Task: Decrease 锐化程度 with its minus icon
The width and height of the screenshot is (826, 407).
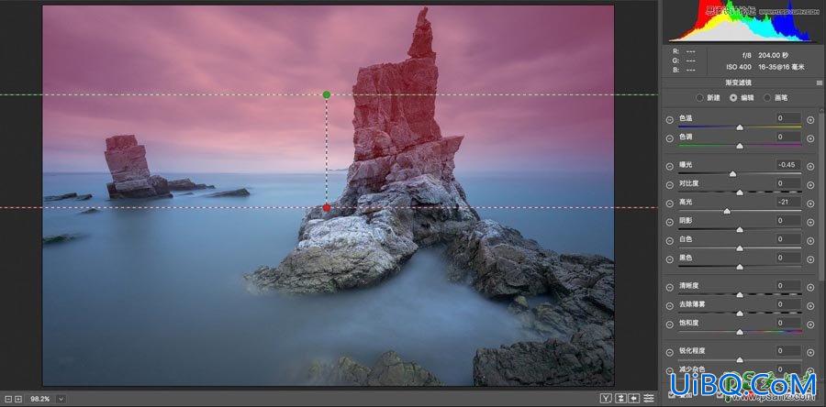Action: 669,352
